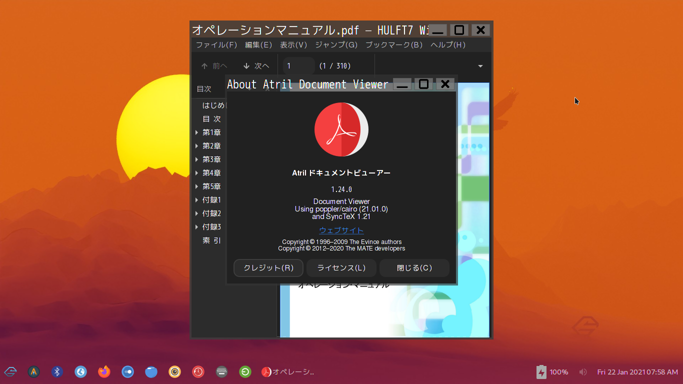
Task: Expand the 付録3 tree node
Action: pyautogui.click(x=196, y=227)
